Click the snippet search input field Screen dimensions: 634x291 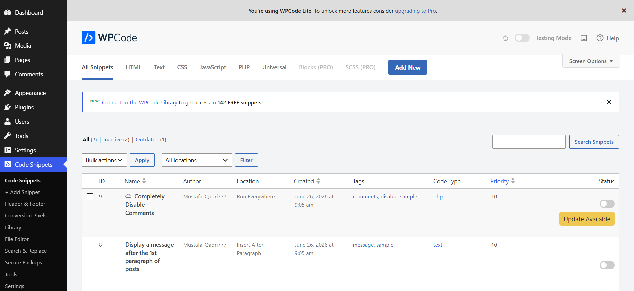tap(529, 142)
